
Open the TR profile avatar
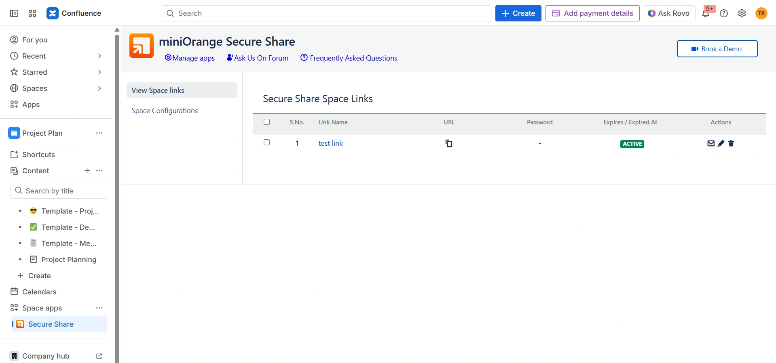[761, 13]
